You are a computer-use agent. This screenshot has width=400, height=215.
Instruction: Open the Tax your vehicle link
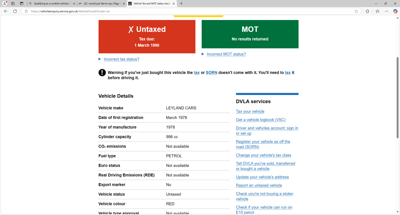point(250,111)
